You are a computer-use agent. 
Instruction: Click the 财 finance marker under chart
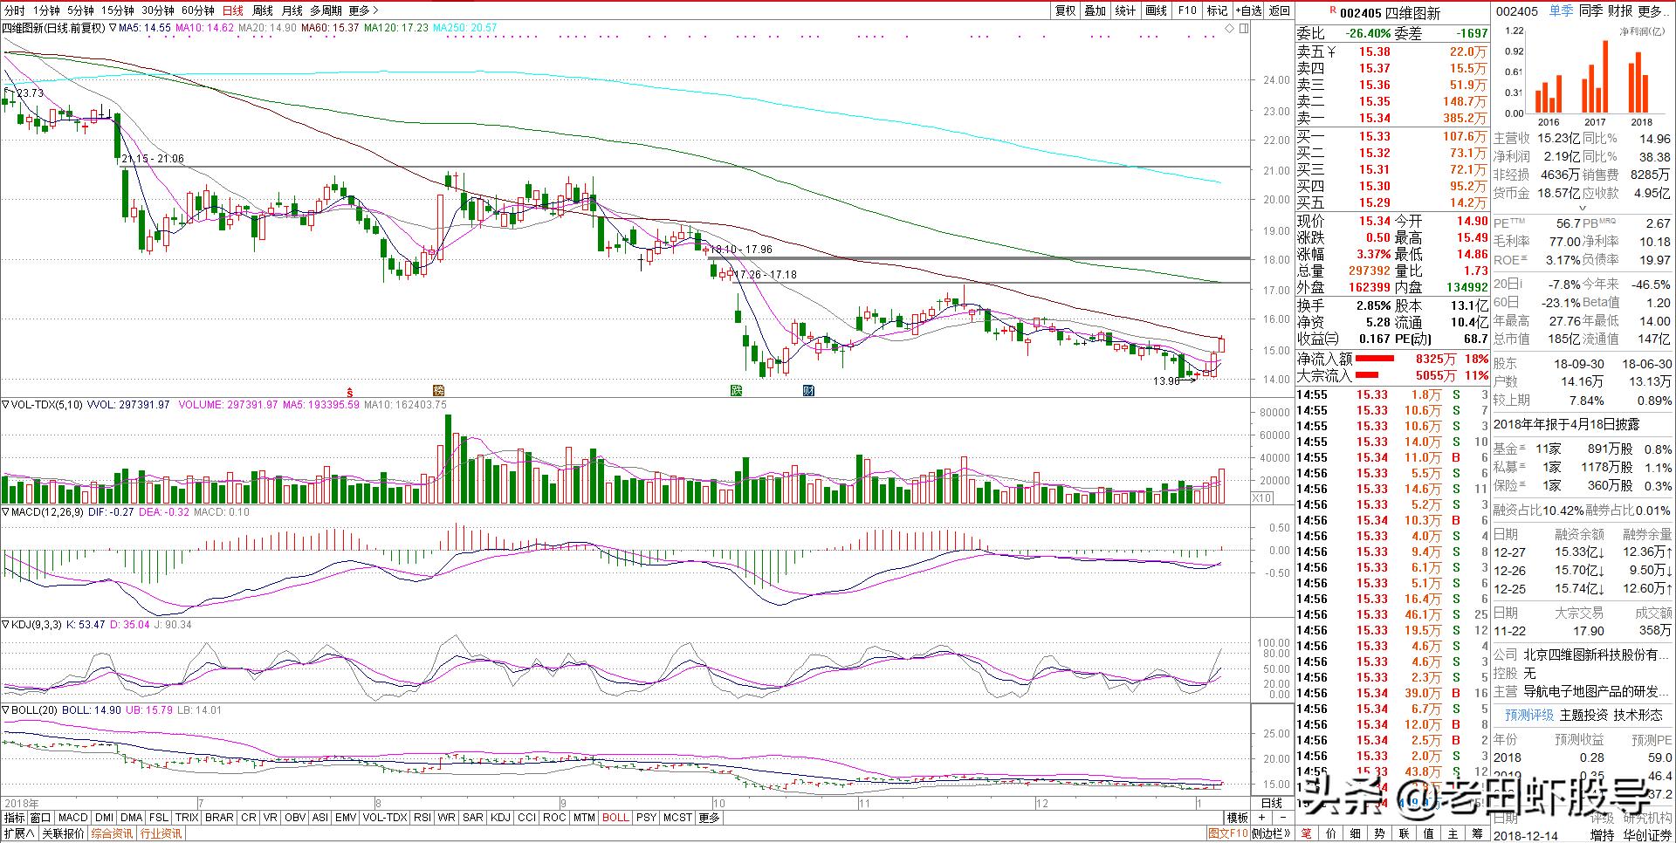pos(808,390)
